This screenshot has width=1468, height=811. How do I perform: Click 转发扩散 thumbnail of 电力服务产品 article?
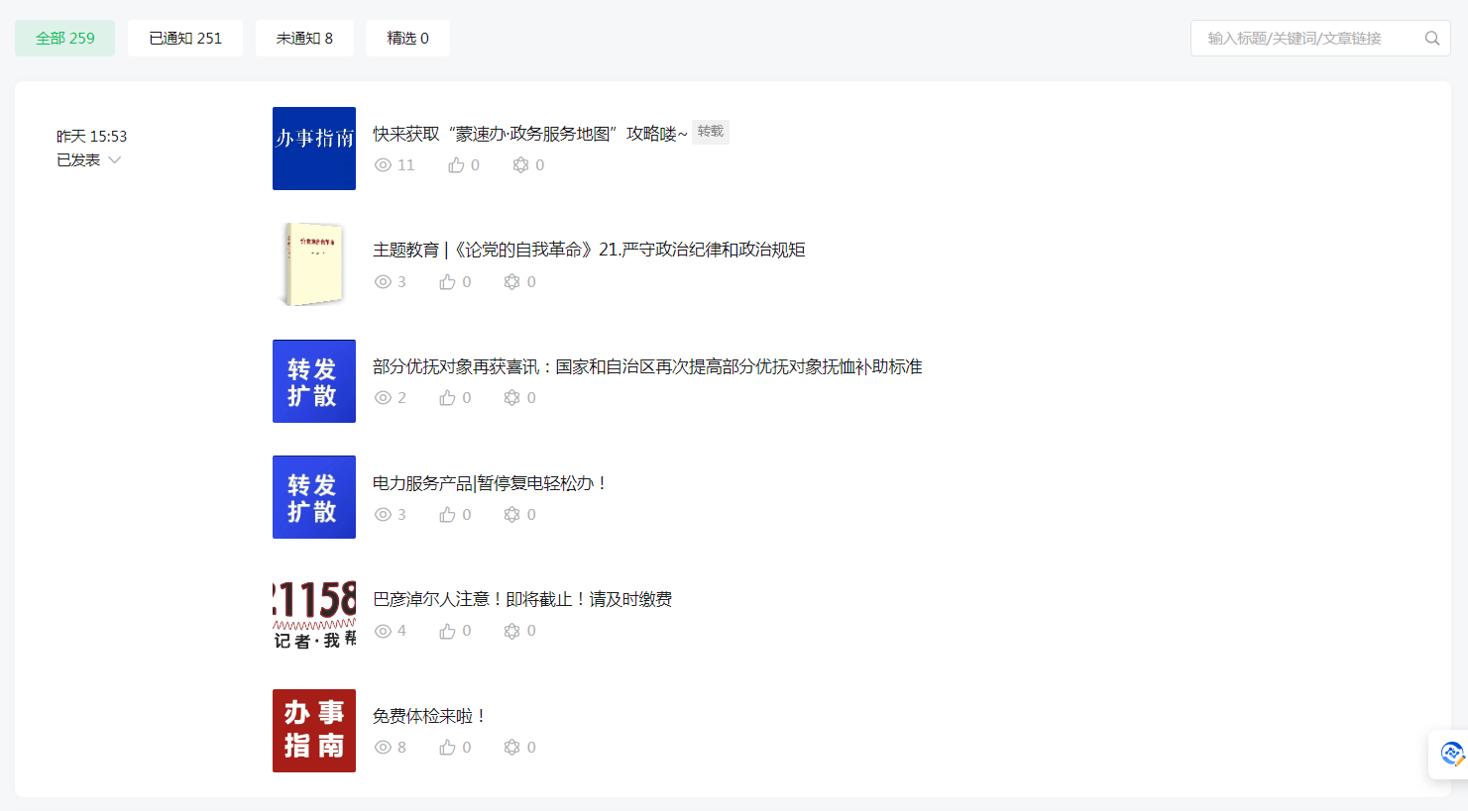(x=314, y=497)
